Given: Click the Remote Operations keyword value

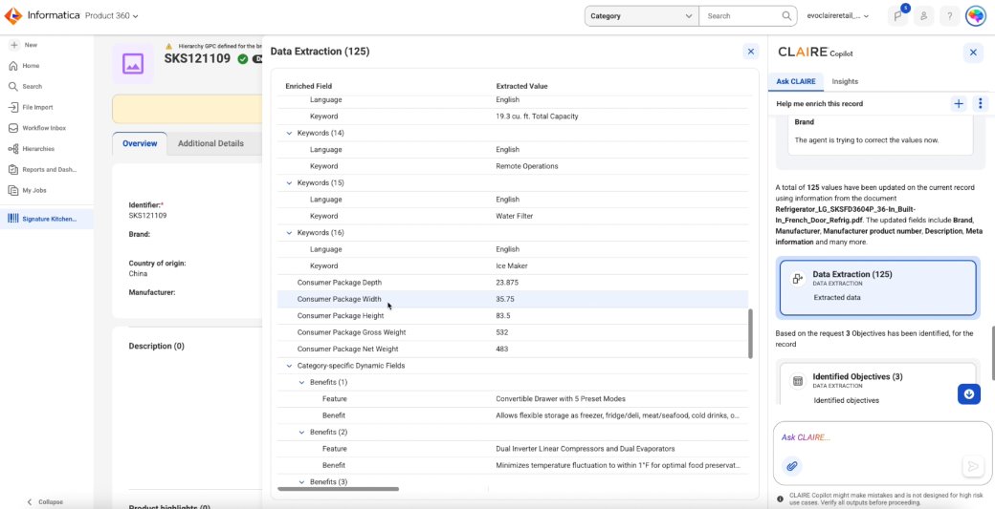Looking at the screenshot, I should pyautogui.click(x=527, y=166).
